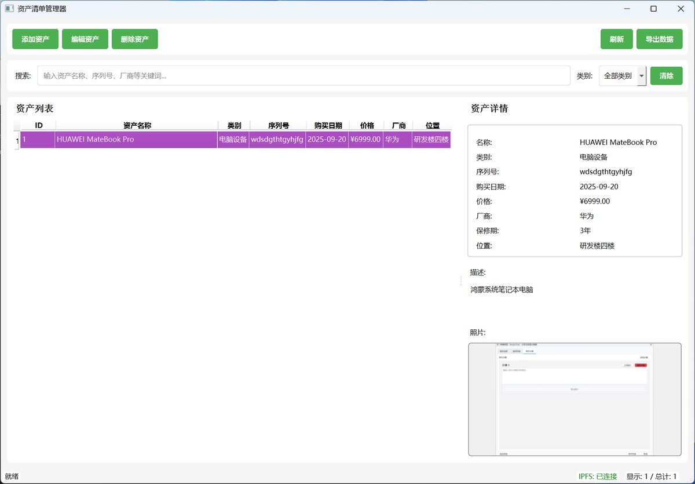The height and width of the screenshot is (484, 695).
Task: Minimize the 资产清单管理器 window
Action: tap(627, 9)
